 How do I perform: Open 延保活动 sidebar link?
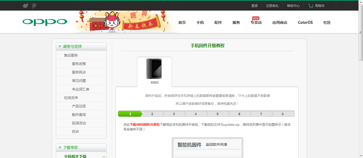point(79,123)
